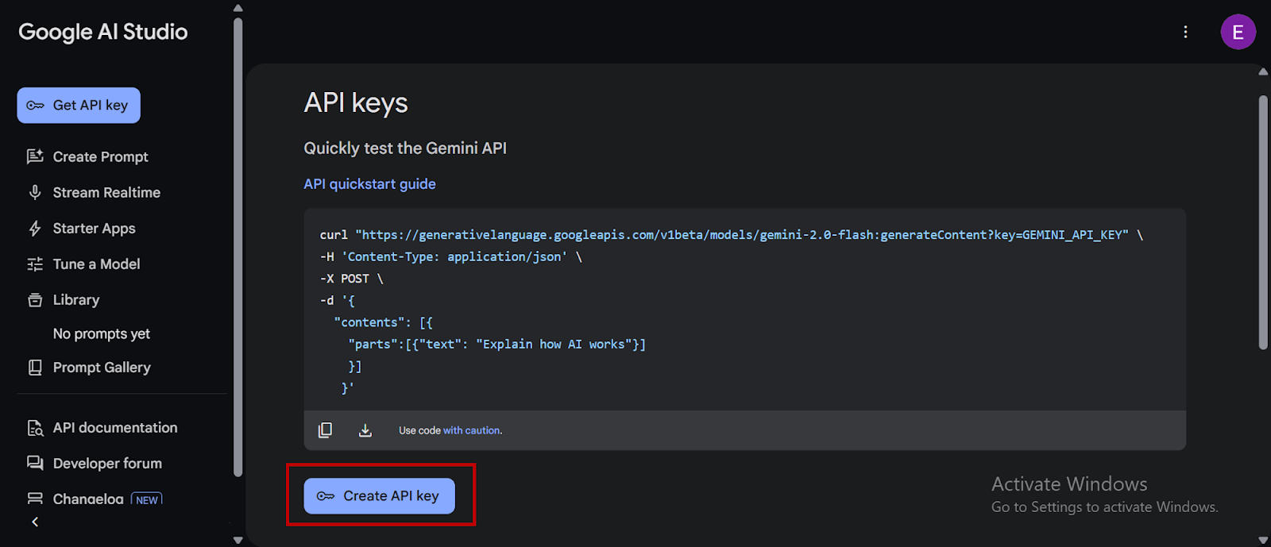The width and height of the screenshot is (1271, 547).
Task: Open the account avatar labeled E
Action: [1238, 32]
